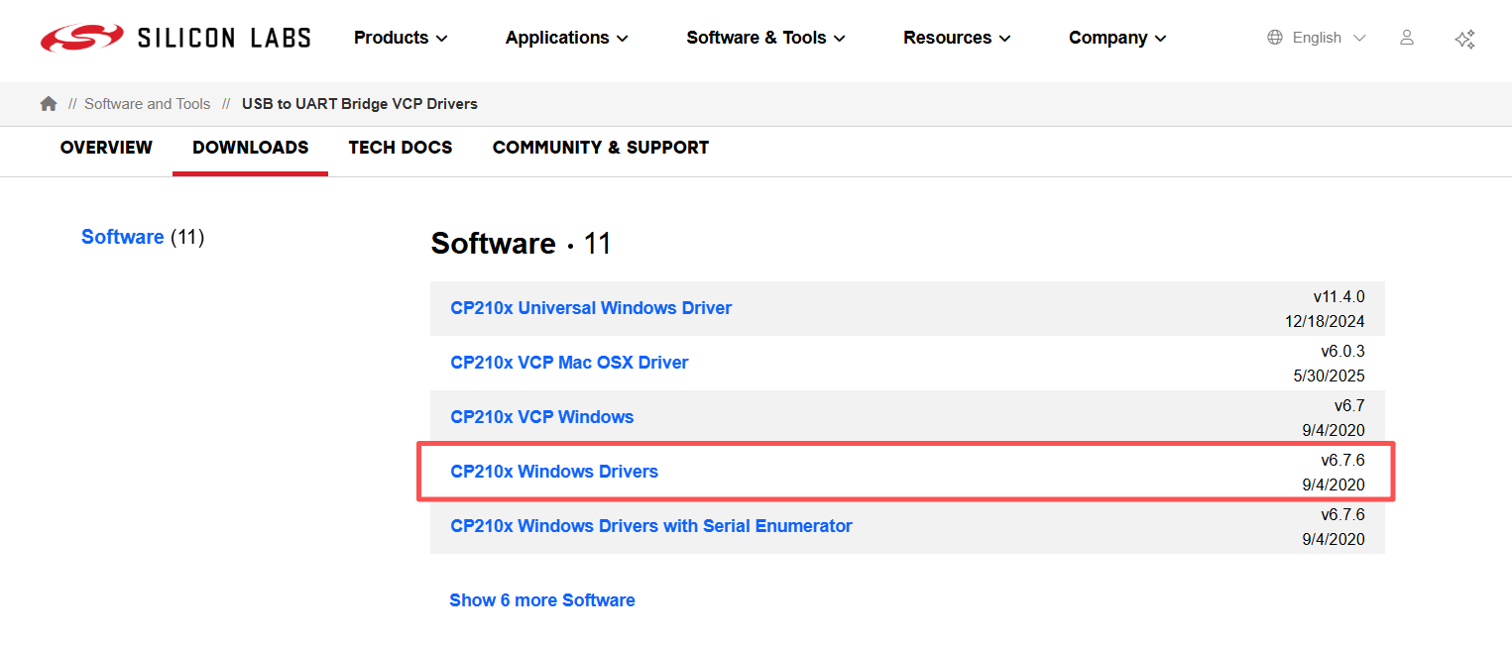The image size is (1512, 645).
Task: Open the CP210x Windows Drivers link
Action: [x=554, y=472]
